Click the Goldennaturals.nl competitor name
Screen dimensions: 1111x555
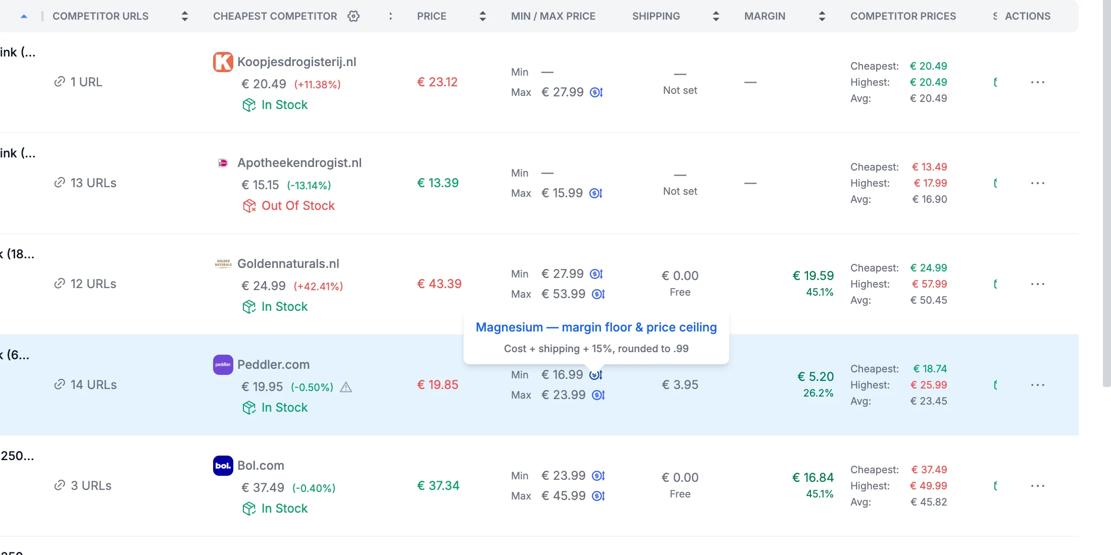point(288,264)
